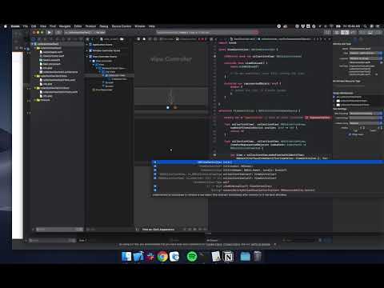
Task: Expand the Products folder disclosure triangle
Action: point(35,100)
